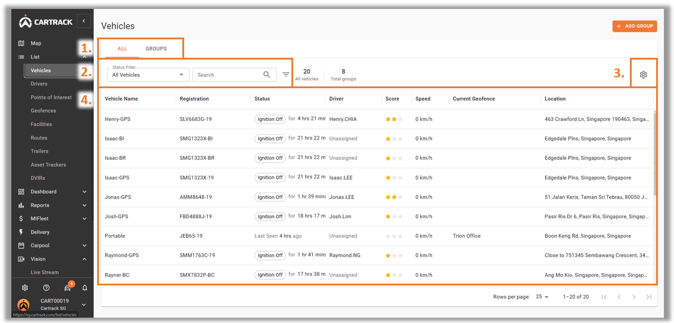Open sidebar settings gear icon
This screenshot has width=674, height=323.
pos(25,288)
